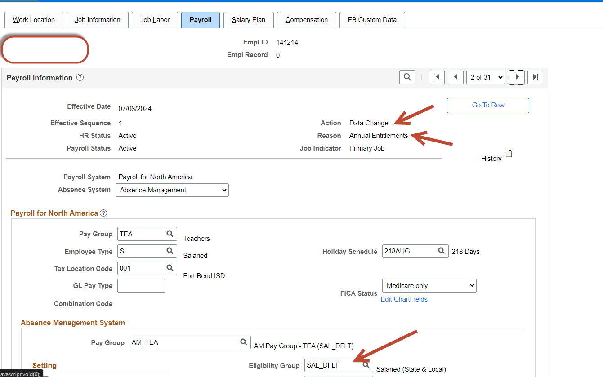Open lookup for Holiday Schedule field

pyautogui.click(x=442, y=251)
